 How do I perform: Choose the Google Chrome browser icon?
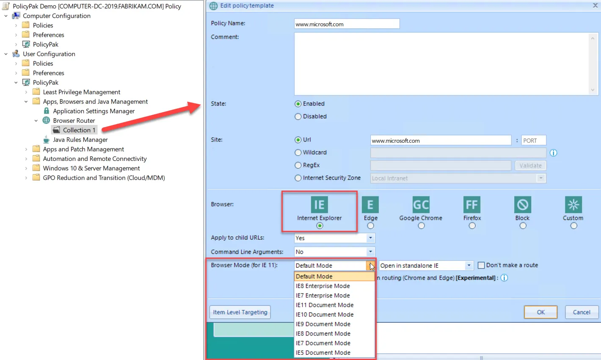point(421,205)
